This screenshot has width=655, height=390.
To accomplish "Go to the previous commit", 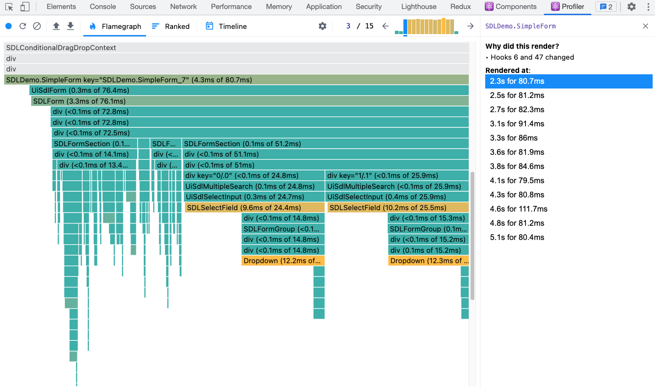I will click(x=385, y=27).
